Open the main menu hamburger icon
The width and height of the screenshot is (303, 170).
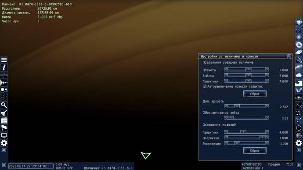pyautogui.click(x=4, y=60)
